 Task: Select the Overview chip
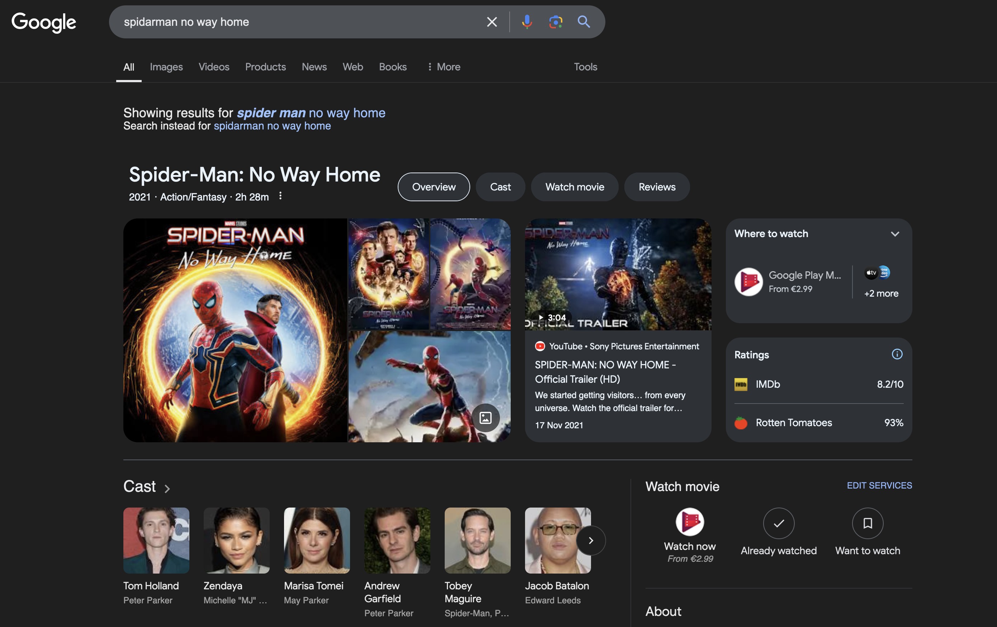click(x=434, y=187)
